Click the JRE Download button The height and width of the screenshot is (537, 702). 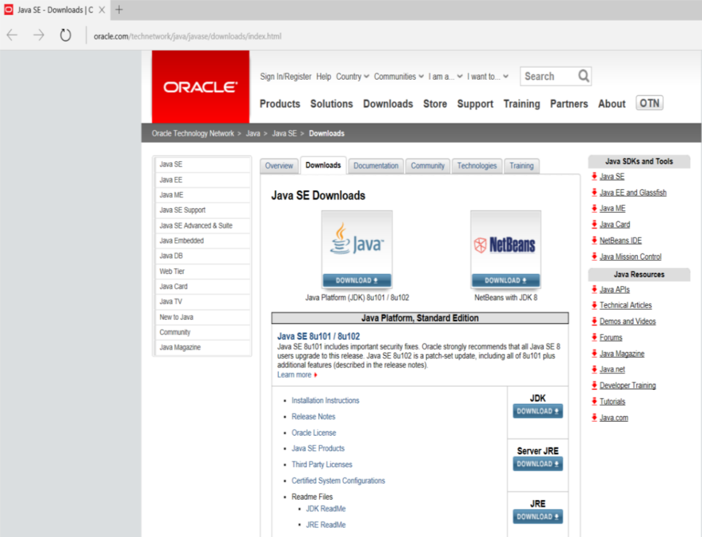[538, 517]
